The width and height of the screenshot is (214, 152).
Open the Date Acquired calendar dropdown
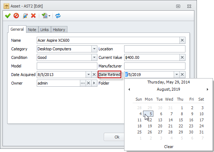[88, 75]
